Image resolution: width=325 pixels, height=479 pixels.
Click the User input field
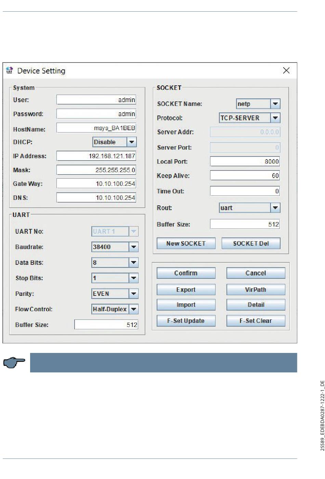(96, 100)
